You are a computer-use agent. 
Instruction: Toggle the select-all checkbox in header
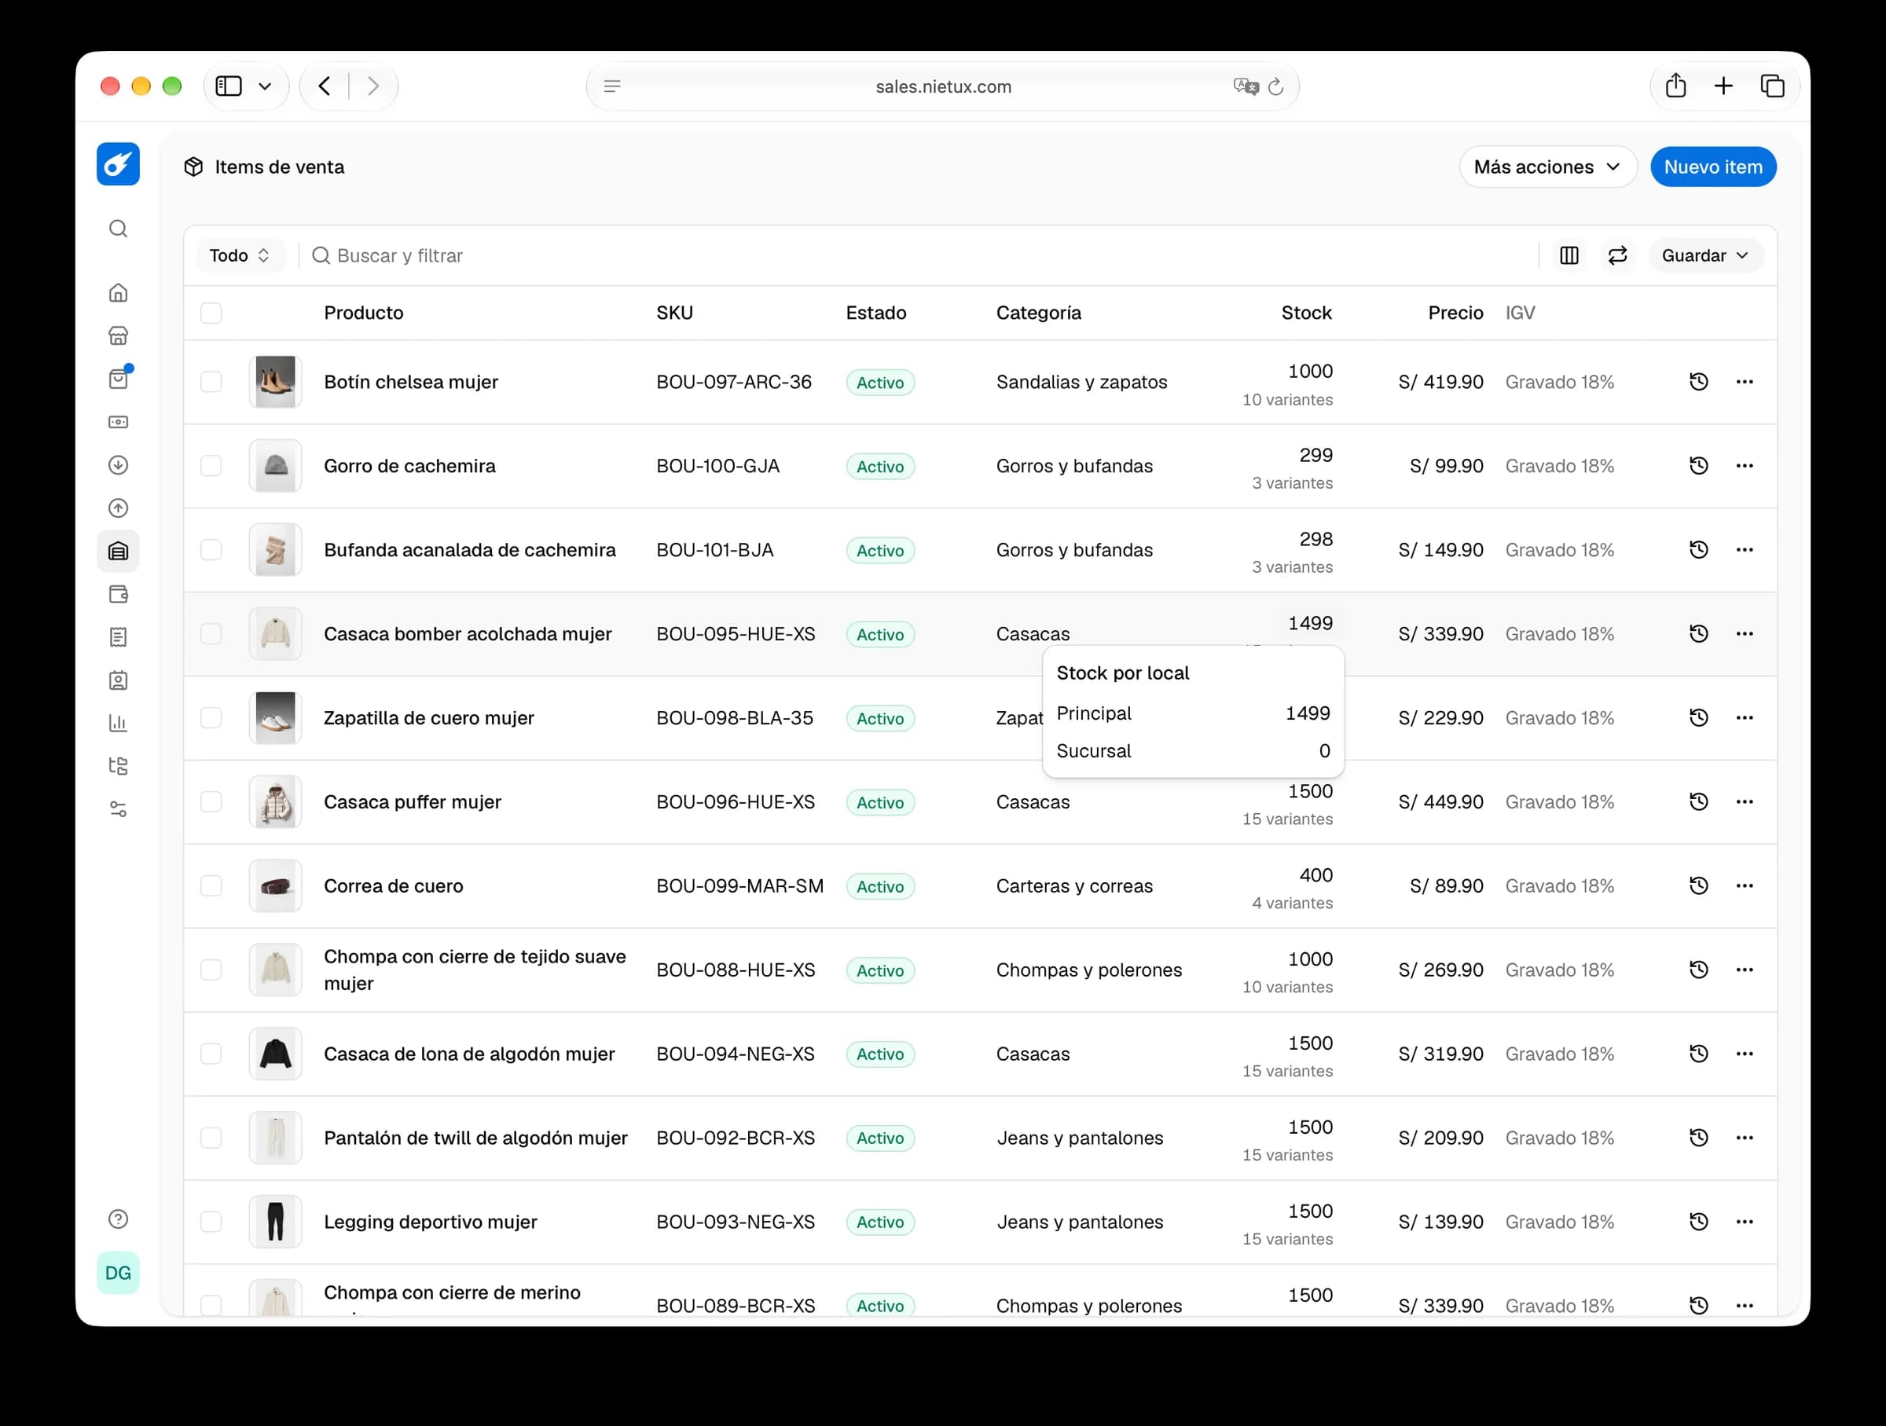211,313
